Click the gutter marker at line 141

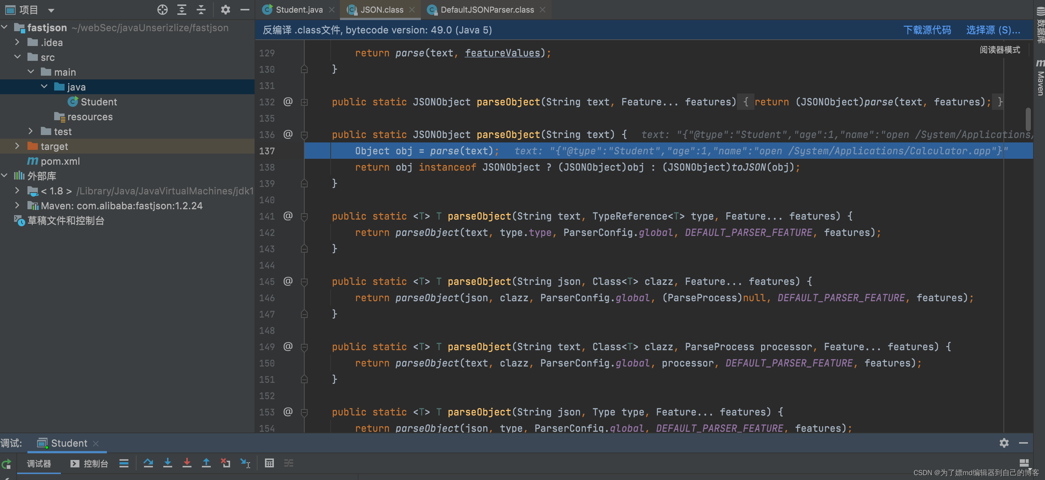tap(288, 216)
